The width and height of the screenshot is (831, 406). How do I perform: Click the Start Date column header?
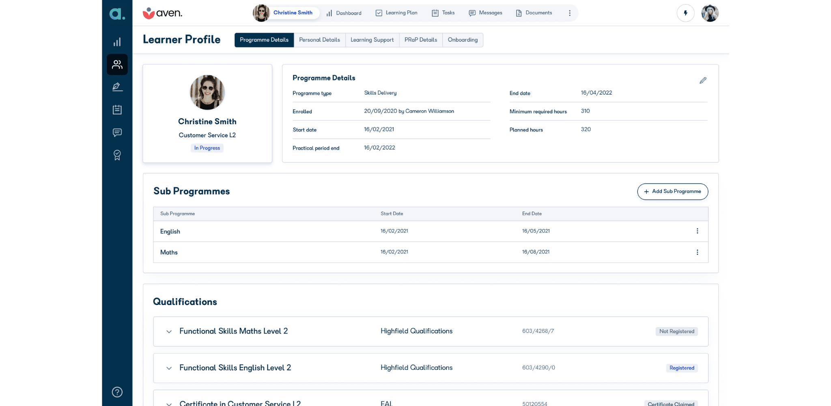(392, 214)
